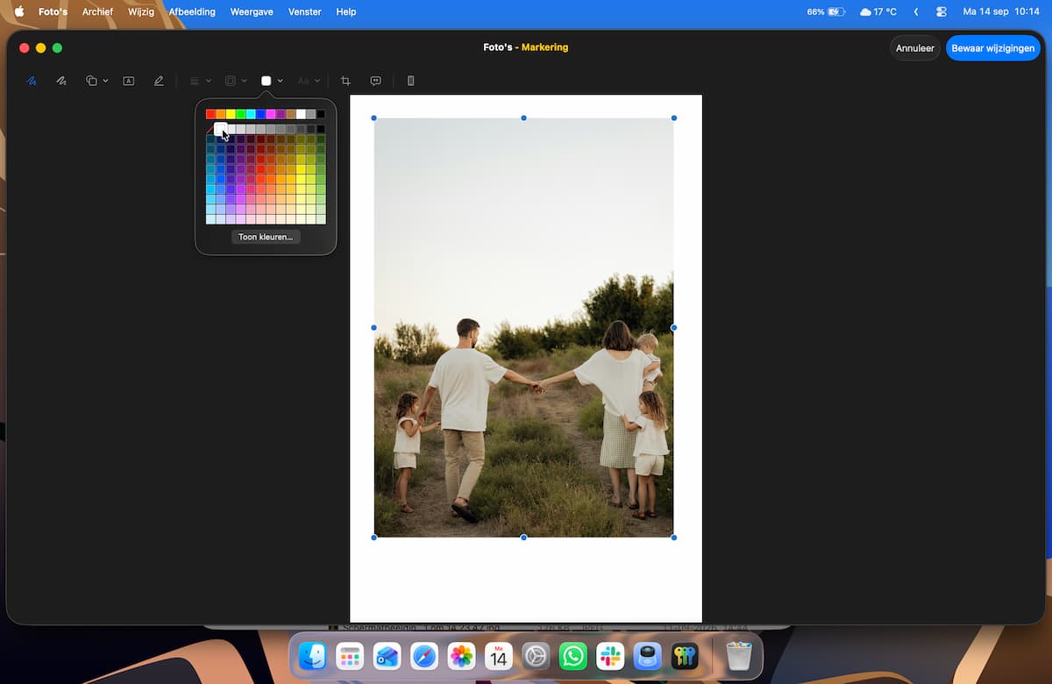Select the Sketch pen tool
The image size is (1052, 684).
tap(32, 81)
